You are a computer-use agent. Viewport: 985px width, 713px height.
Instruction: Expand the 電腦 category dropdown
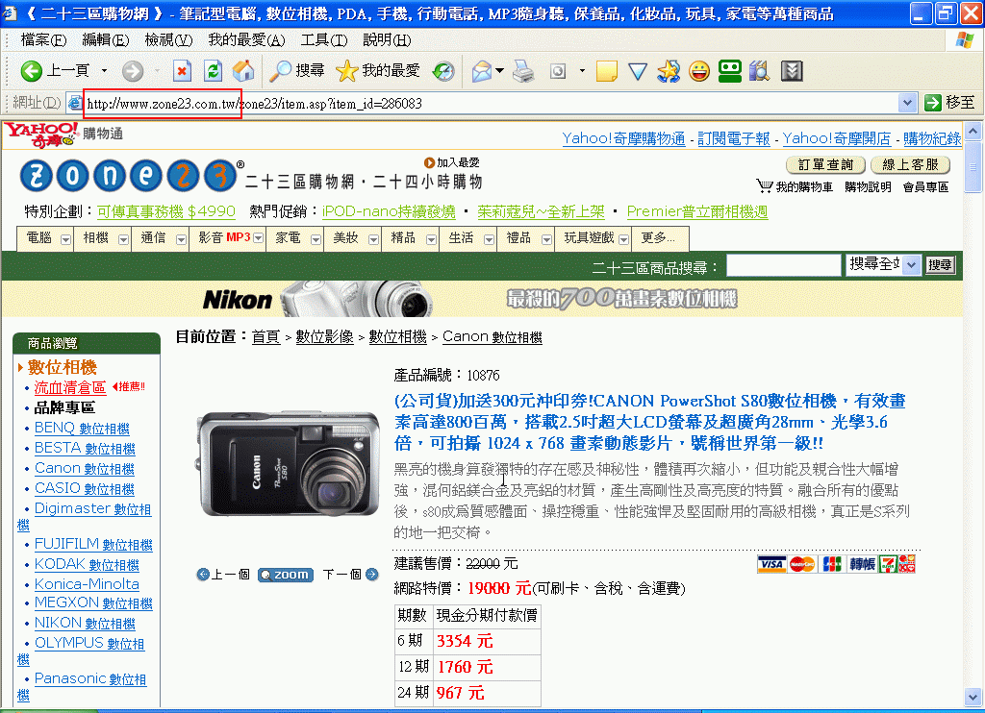[65, 239]
